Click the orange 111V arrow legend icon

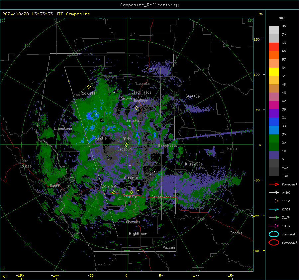pyautogui.click(x=274, y=201)
